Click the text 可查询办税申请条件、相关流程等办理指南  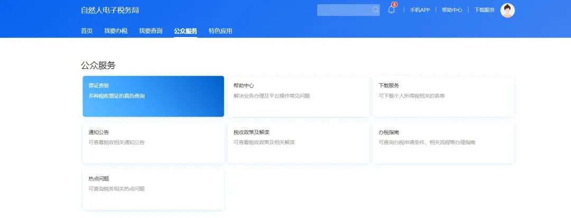[427, 142]
